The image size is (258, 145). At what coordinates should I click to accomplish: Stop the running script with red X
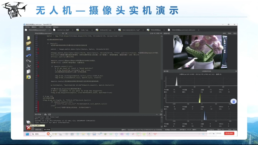[x=28, y=128]
